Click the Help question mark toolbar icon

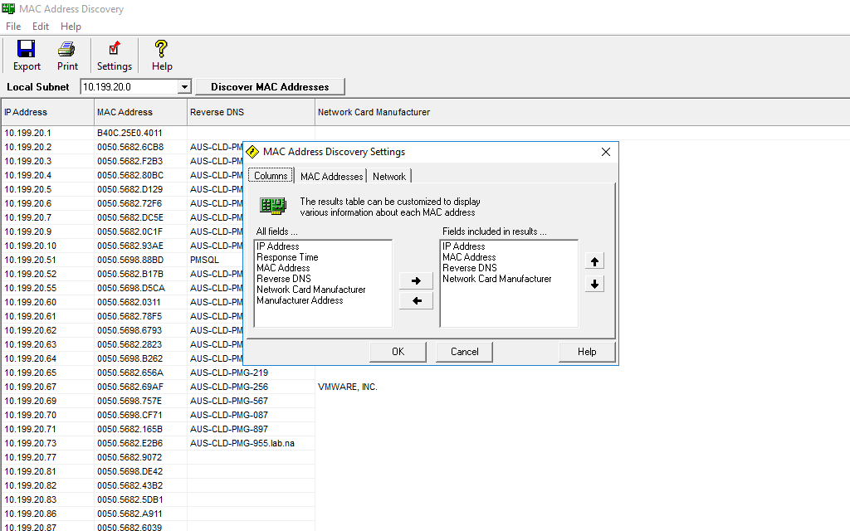click(161, 49)
